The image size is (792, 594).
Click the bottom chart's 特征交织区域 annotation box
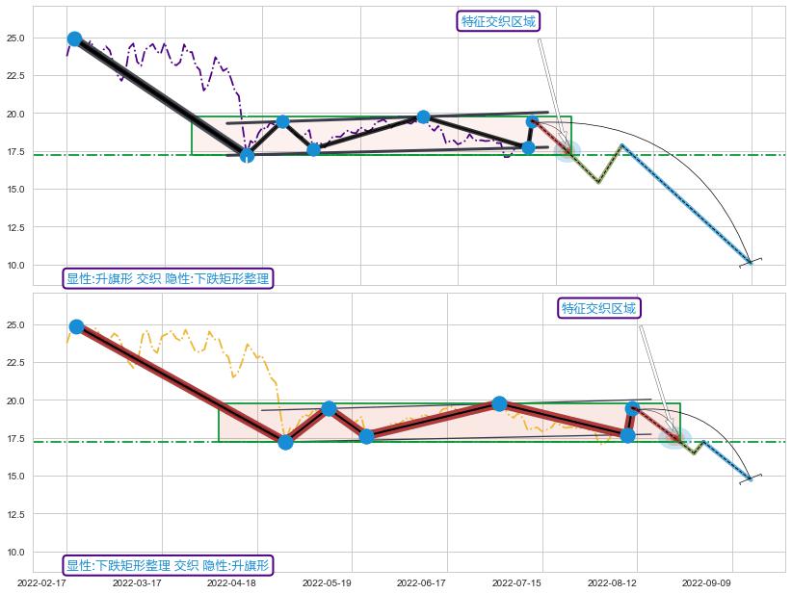tap(598, 308)
